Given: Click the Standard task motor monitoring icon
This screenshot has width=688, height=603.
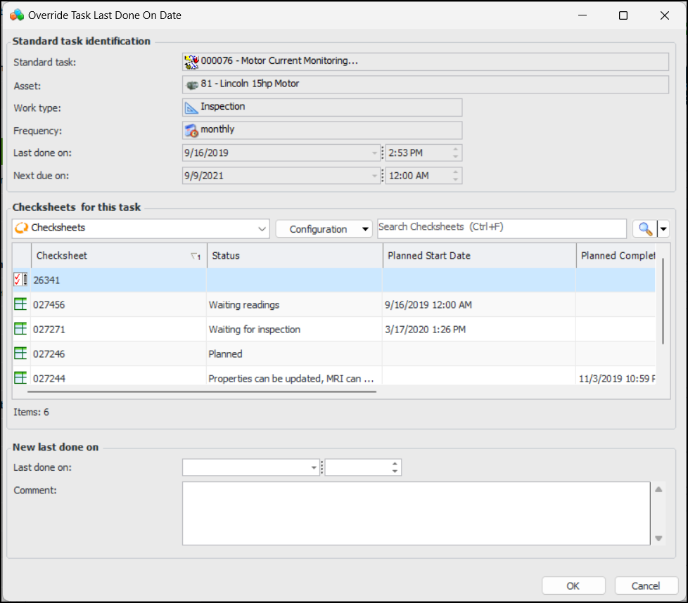Looking at the screenshot, I should coord(191,62).
